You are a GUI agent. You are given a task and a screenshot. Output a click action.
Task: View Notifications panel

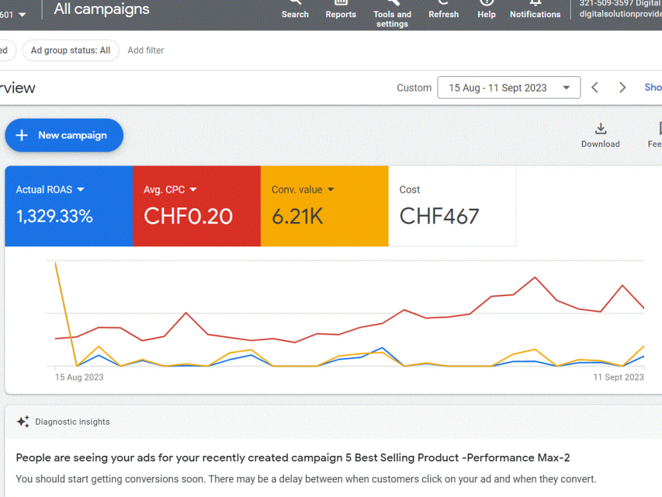(535, 10)
